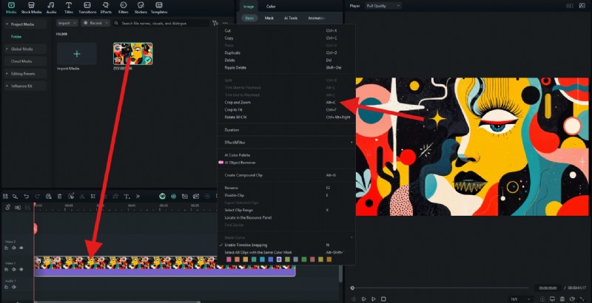Click the link tracks icon left of ruler

tap(7, 207)
